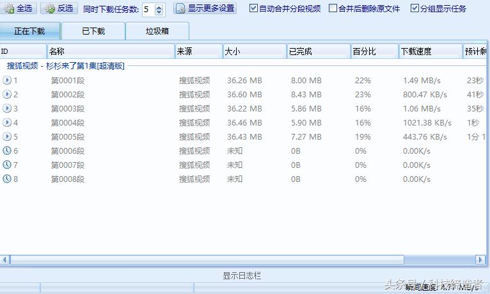Viewport: 490px width, 294px height.
Task: Switch to the 已下载 tab
Action: click(x=93, y=31)
